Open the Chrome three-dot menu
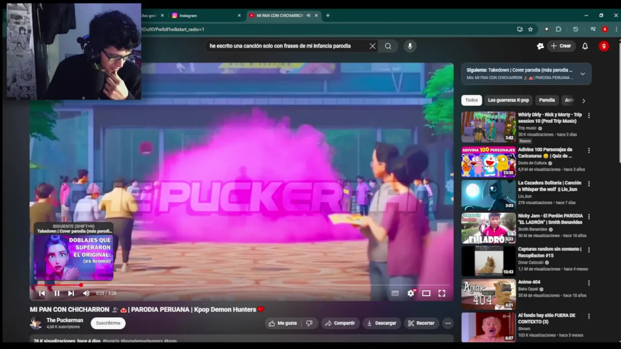This screenshot has height=349, width=621. (x=617, y=29)
